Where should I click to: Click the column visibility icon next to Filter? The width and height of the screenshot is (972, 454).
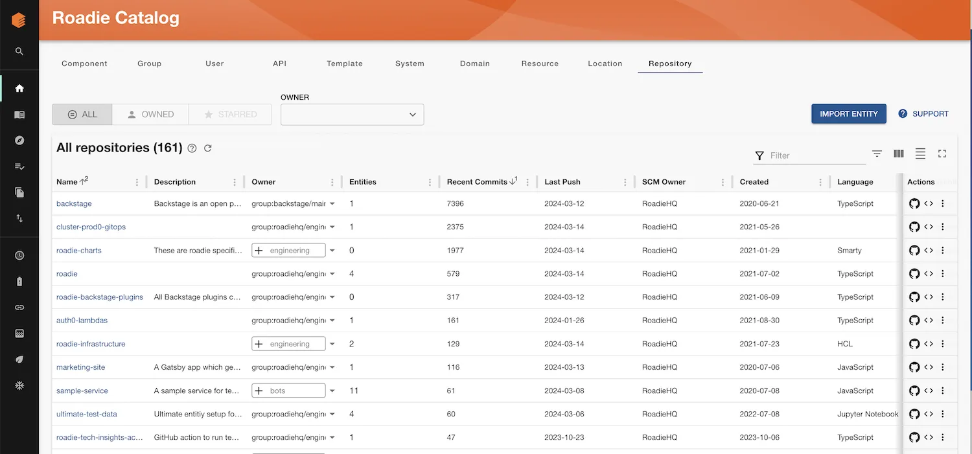click(x=898, y=153)
